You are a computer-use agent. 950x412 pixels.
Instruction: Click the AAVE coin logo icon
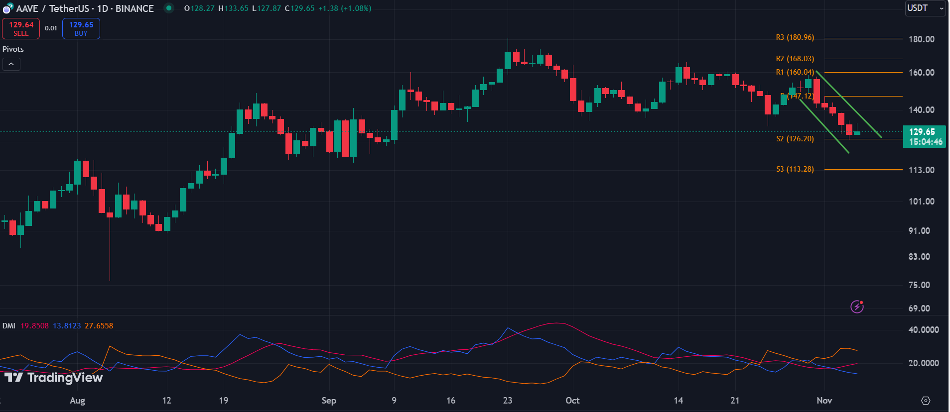tap(7, 8)
